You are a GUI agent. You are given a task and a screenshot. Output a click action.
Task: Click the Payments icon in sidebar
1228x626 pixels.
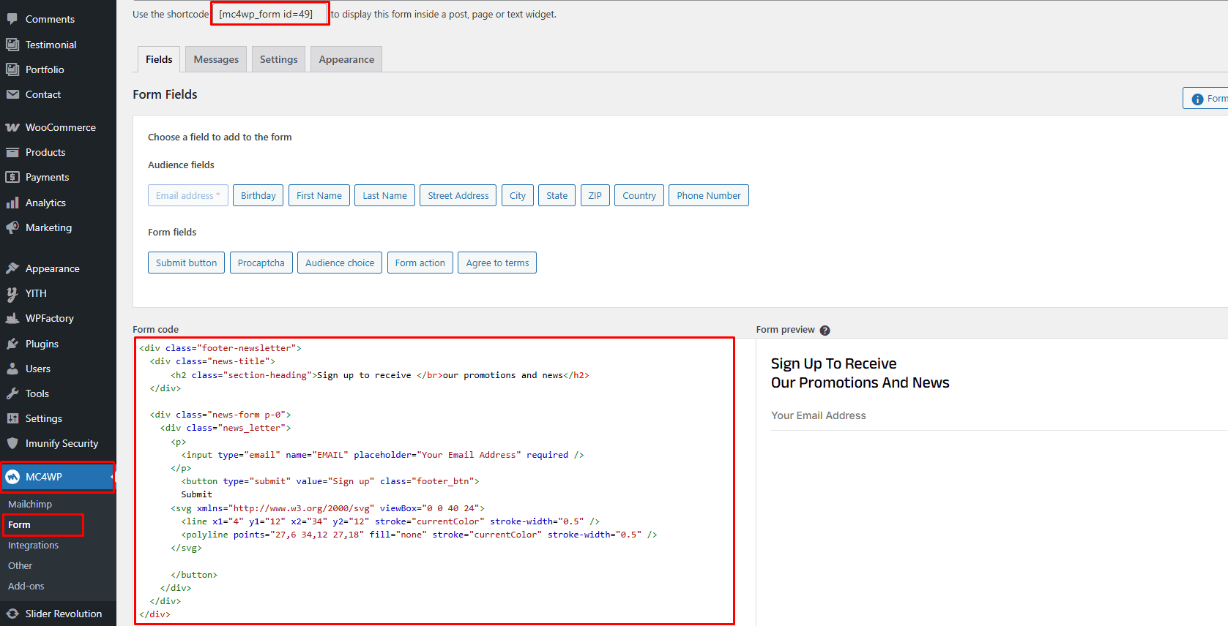click(x=12, y=177)
